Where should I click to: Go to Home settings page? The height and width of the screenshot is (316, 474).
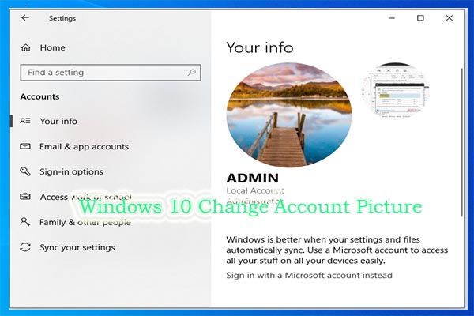pos(53,47)
